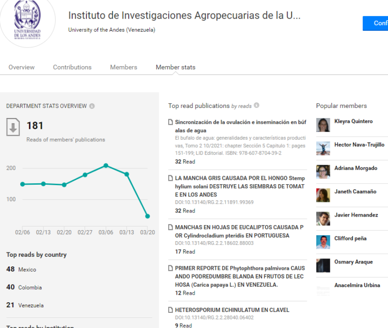
Task: Click Adriana Morgado's avatar thumbnail
Action: pyautogui.click(x=323, y=172)
